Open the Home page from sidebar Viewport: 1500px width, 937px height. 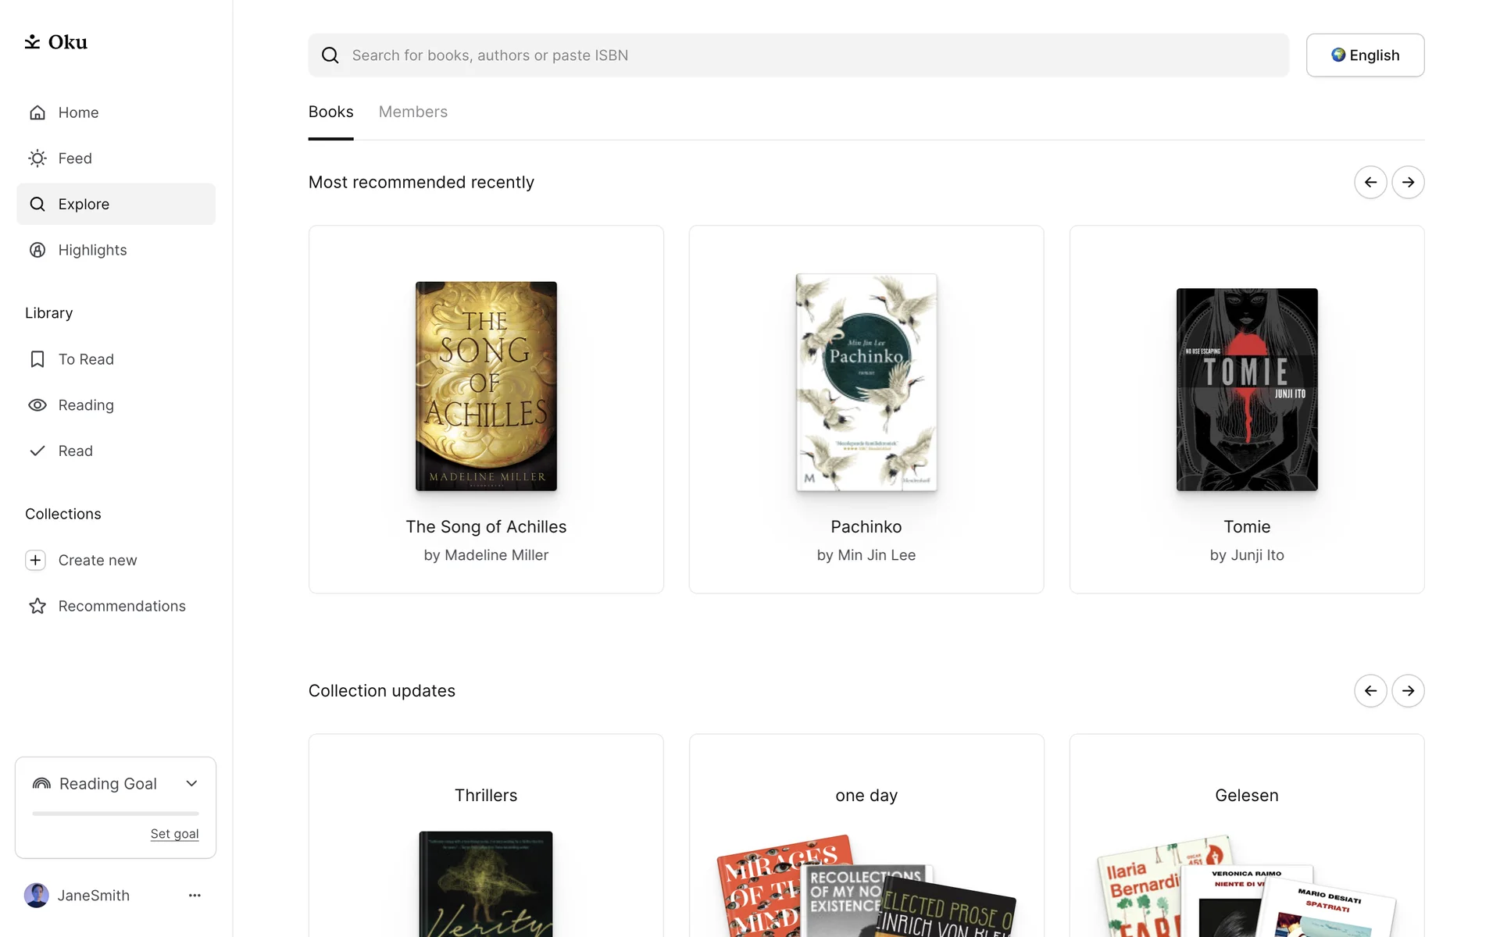click(x=78, y=112)
